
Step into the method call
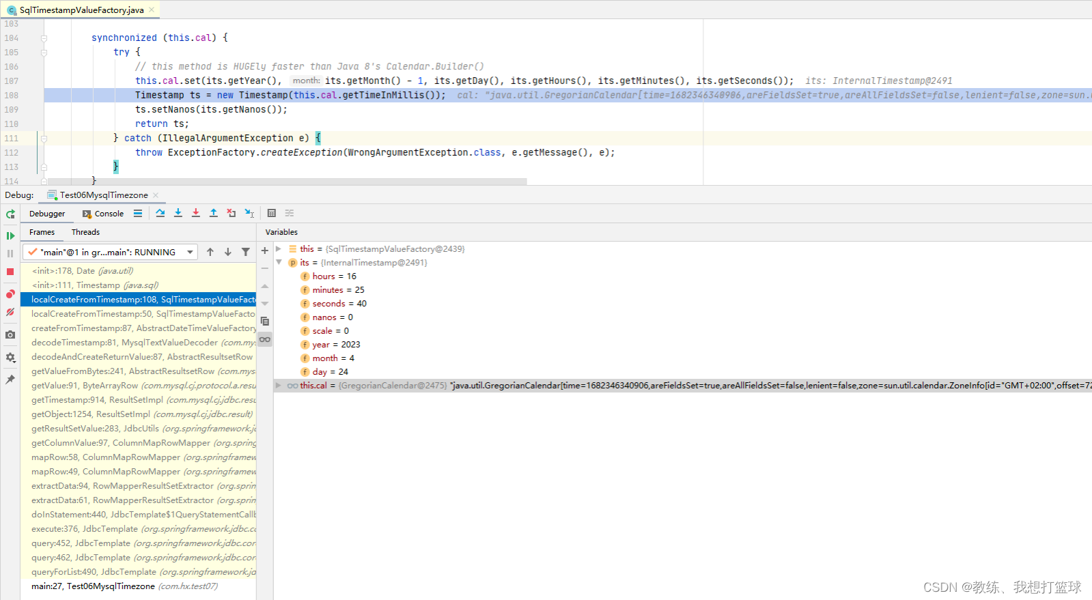(x=178, y=213)
